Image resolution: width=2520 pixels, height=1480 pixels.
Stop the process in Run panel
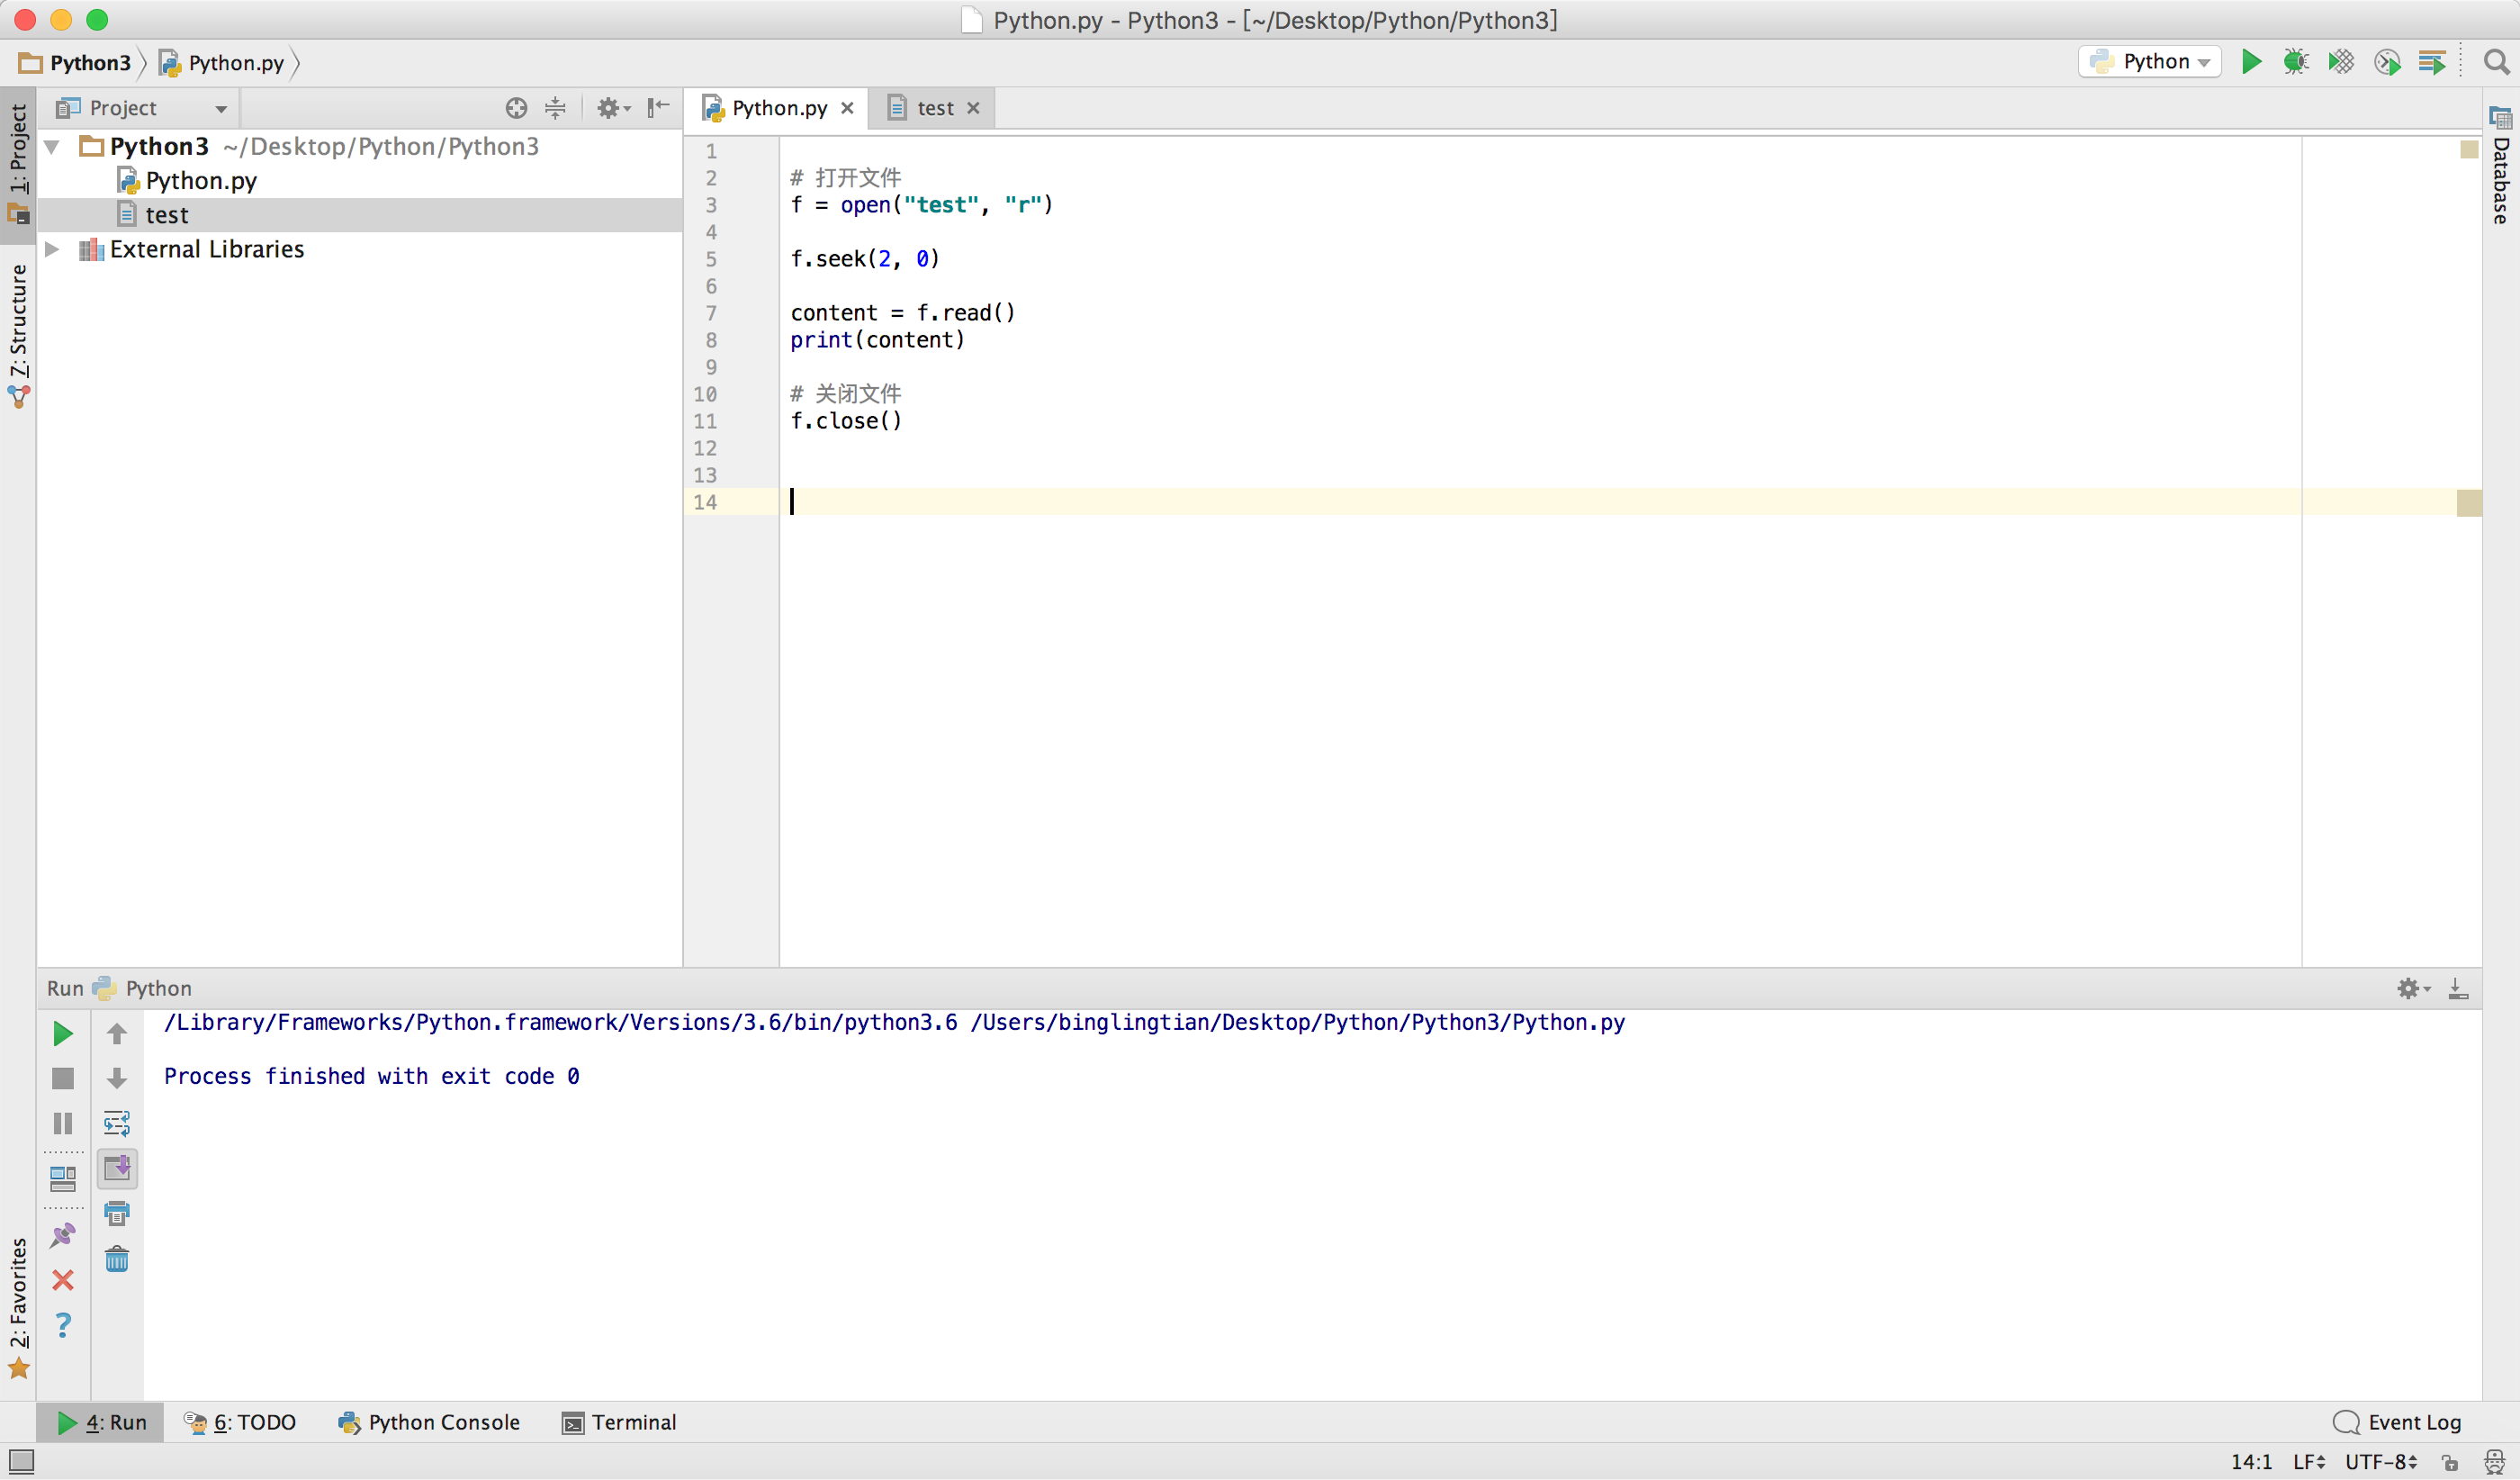coord(62,1079)
